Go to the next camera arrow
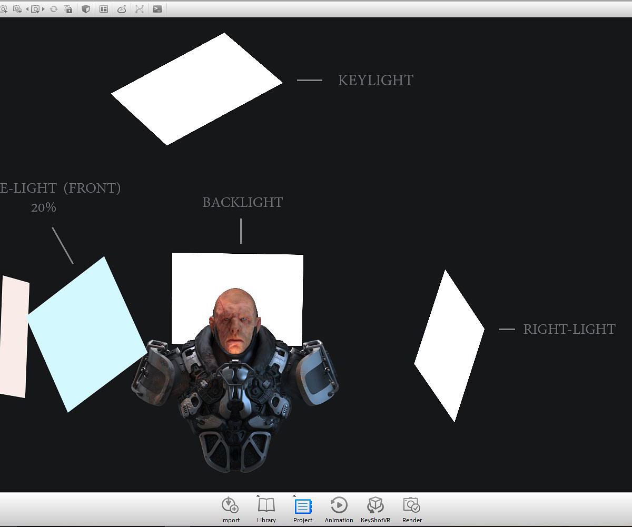The width and height of the screenshot is (632, 527). (x=43, y=9)
